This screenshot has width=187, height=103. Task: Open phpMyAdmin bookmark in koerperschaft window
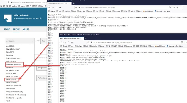(160, 46)
